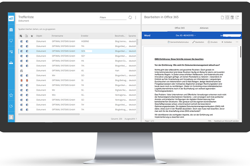
Task: Open the inbox tray icon in the sidebar
Action: click(x=11, y=63)
